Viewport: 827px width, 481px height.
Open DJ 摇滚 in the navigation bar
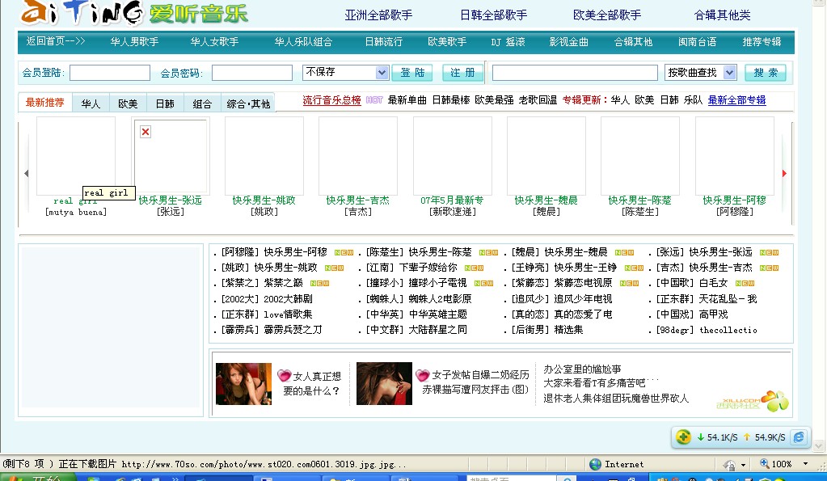508,42
